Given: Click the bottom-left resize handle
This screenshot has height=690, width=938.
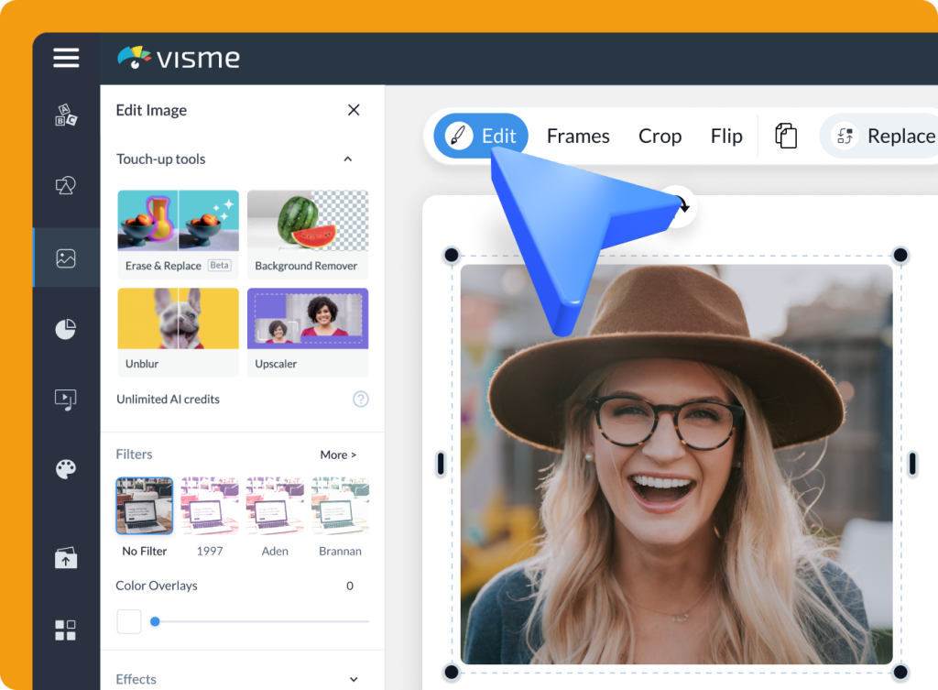Looking at the screenshot, I should click(452, 672).
